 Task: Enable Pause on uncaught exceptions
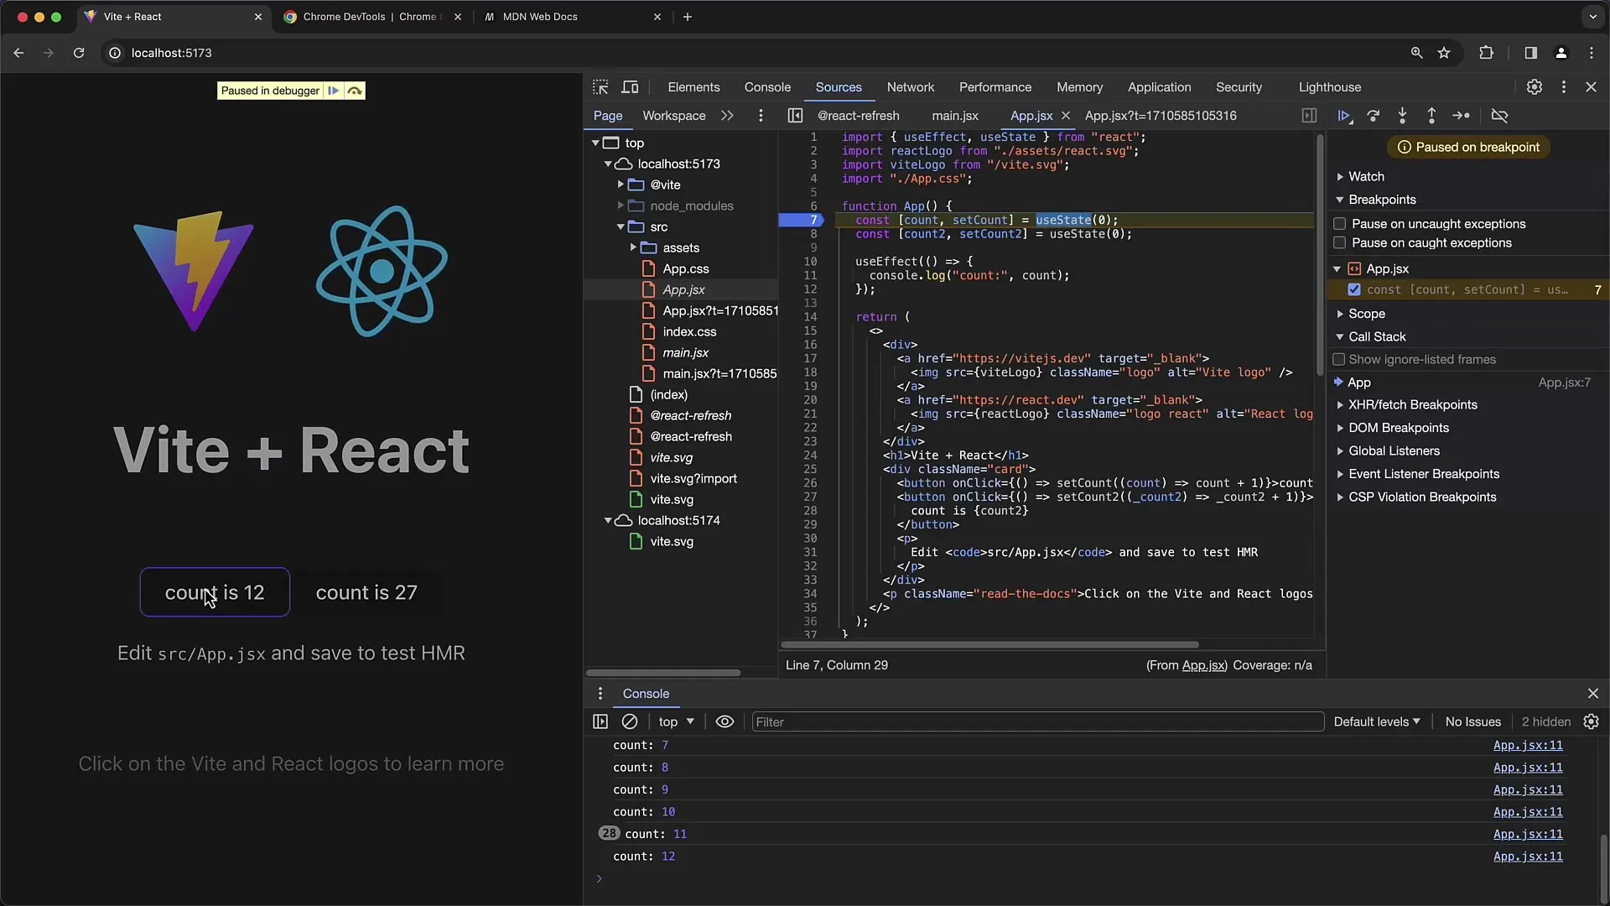pos(1340,224)
